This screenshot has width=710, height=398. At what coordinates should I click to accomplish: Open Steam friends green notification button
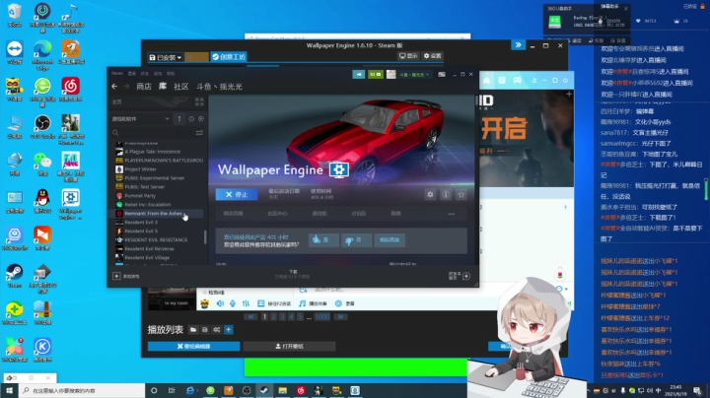click(x=376, y=74)
